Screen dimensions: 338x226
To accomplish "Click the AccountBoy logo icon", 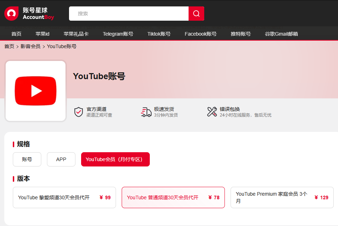I will 11,13.
